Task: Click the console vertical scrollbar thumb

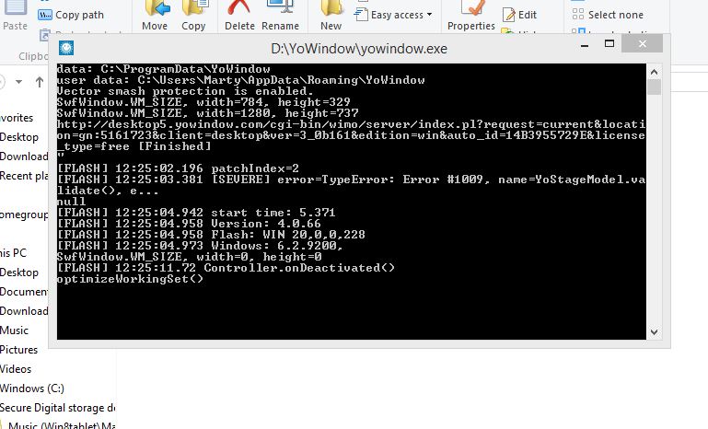Action: tap(654, 87)
